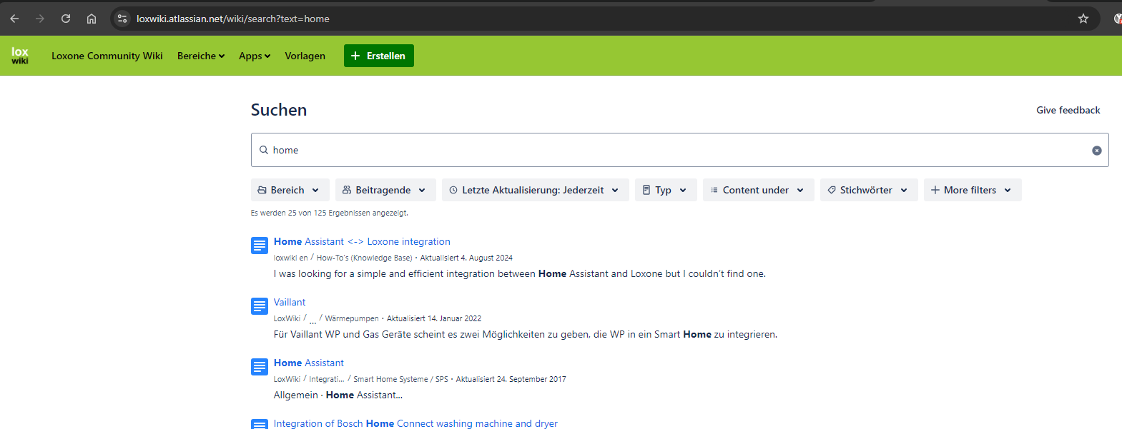Open the Content under filter
The width and height of the screenshot is (1122, 429).
759,190
